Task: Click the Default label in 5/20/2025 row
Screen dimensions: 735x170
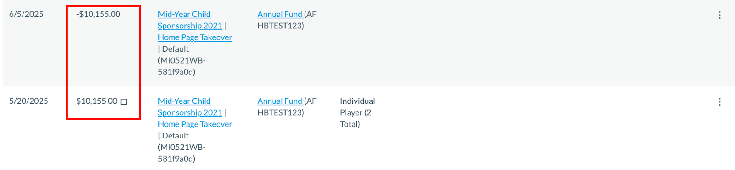Action: coord(175,136)
